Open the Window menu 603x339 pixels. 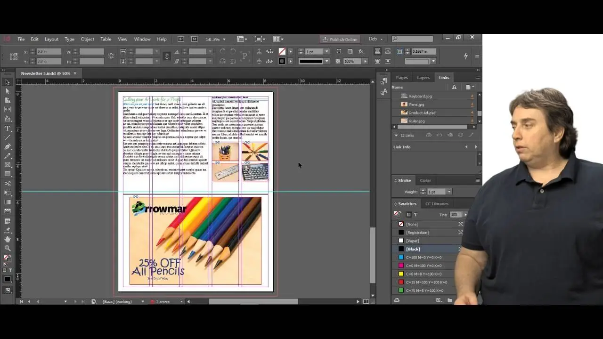point(142,39)
